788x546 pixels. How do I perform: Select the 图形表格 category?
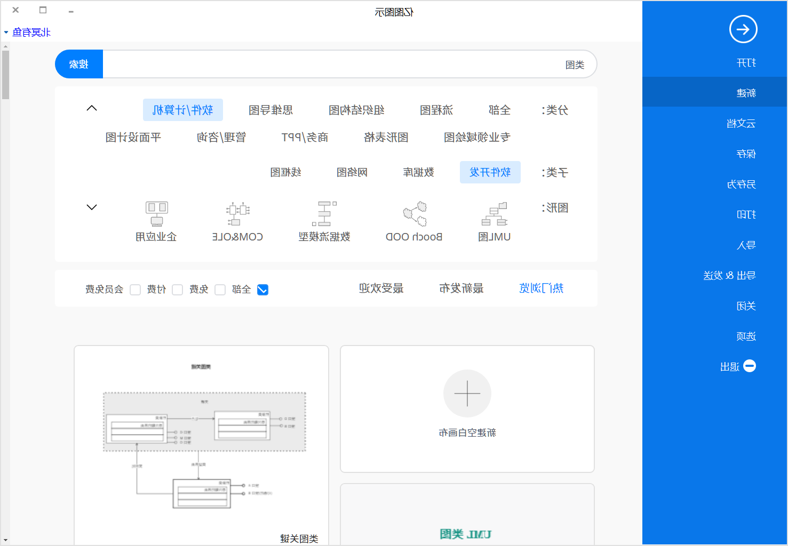pos(386,138)
